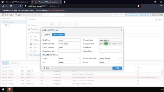Click the User Filter field
Viewport: 164px width, 92px height.
coord(110,48)
